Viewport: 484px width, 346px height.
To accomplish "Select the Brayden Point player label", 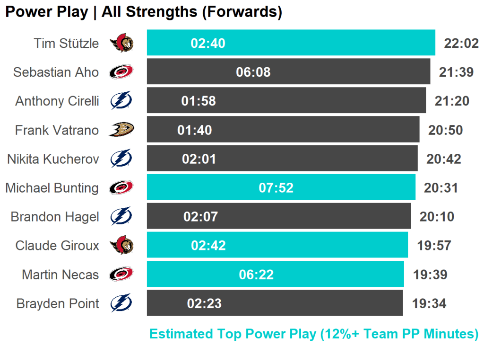I will pyautogui.click(x=58, y=303).
